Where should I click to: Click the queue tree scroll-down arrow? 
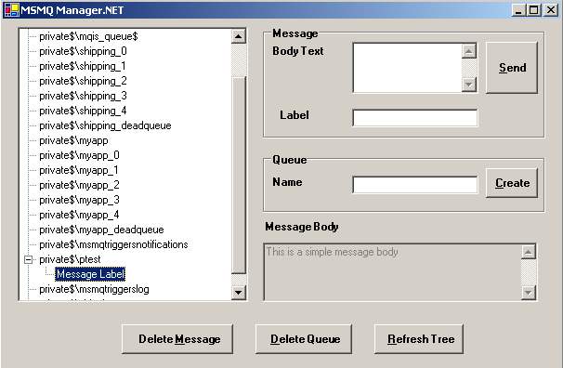click(x=239, y=293)
